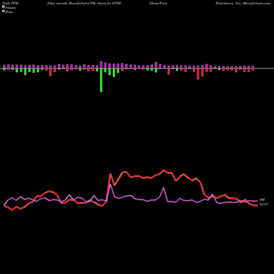274x274 pixels.
Task: Click the '82.67' price value label
Action: click(264, 204)
